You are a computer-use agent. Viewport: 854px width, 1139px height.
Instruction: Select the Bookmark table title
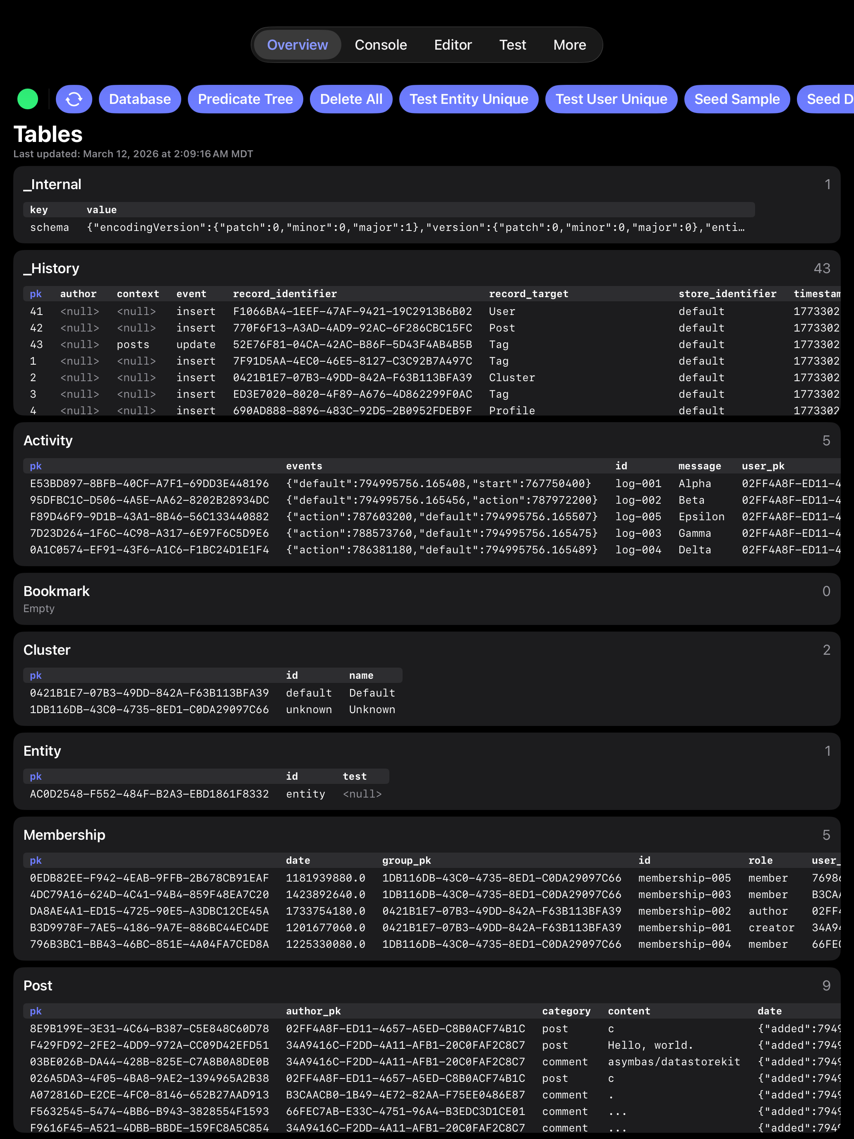tap(57, 591)
